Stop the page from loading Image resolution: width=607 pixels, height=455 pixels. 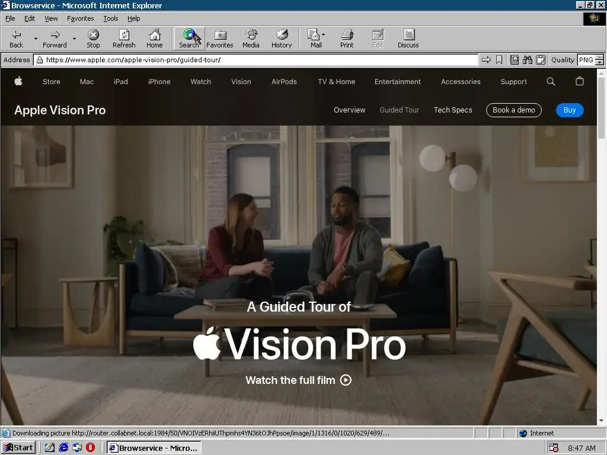(x=93, y=39)
